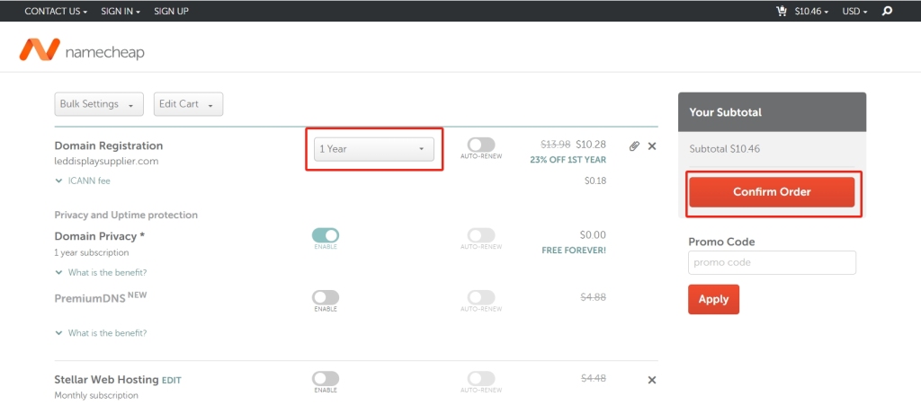This screenshot has width=921, height=405.
Task: Click the "23% OFF 1ST YEAR" label
Action: click(568, 160)
